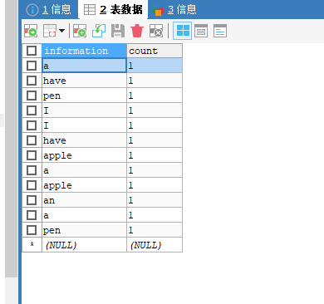The image size is (324, 304).
Task: Check the 'apple' row directly above 'an'
Action: pyautogui.click(x=32, y=185)
